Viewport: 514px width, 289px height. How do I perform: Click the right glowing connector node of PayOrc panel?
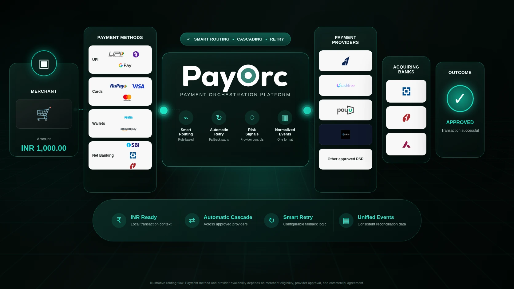click(x=307, y=110)
